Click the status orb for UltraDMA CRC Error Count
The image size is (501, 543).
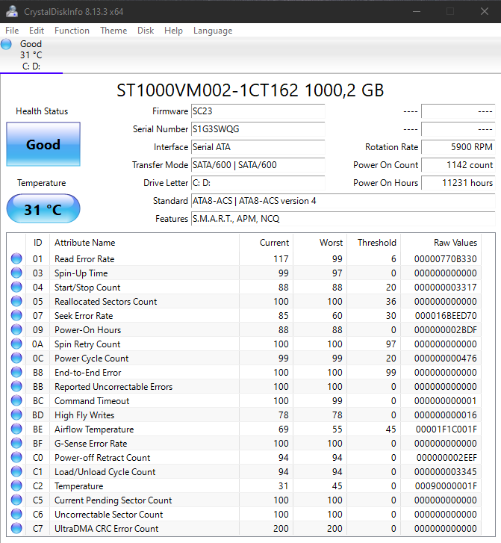[16, 529]
